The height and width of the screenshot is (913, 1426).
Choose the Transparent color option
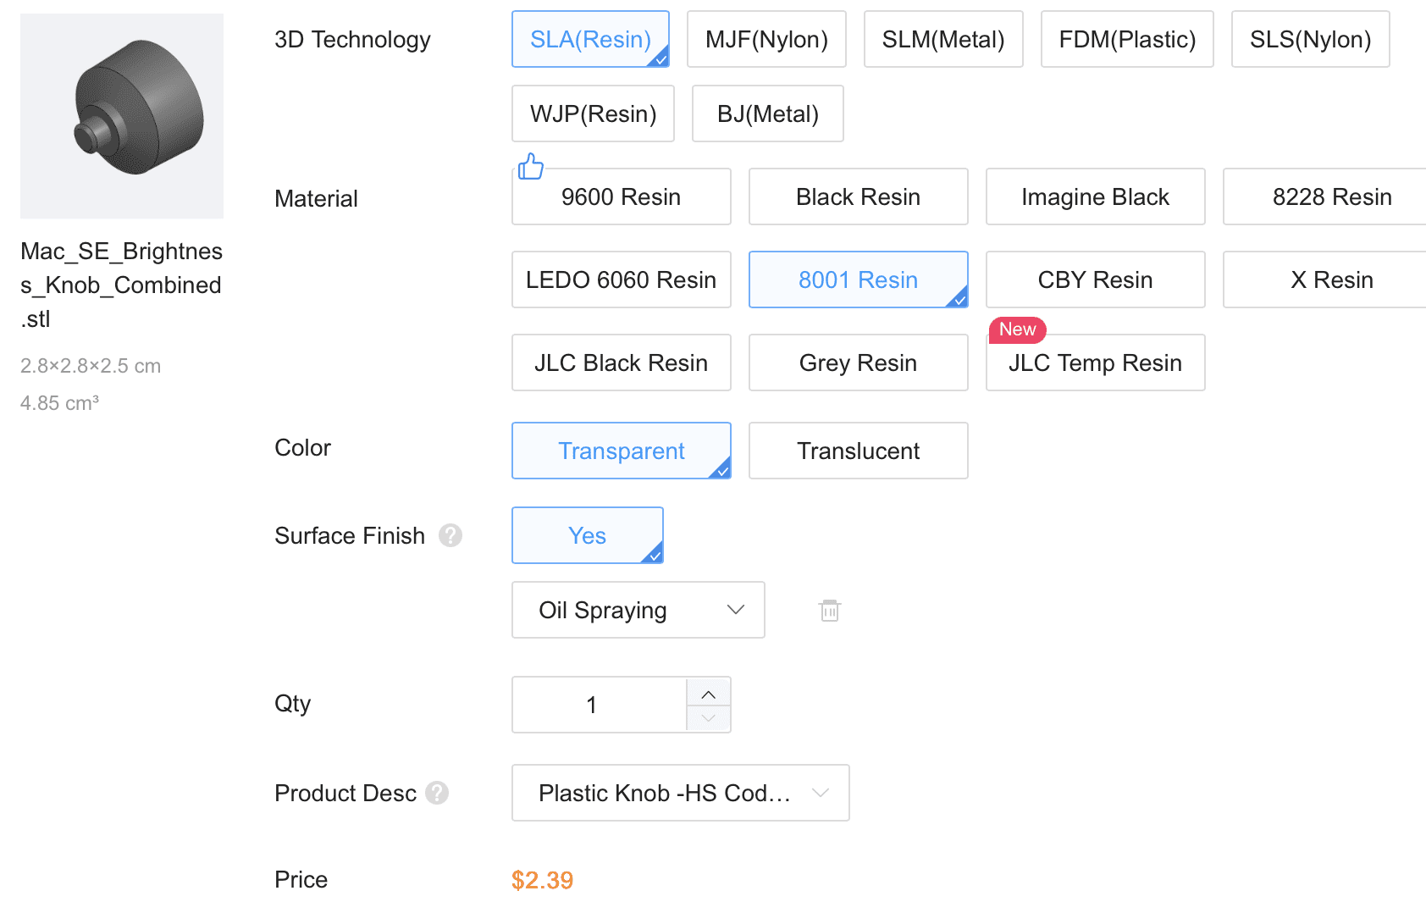tap(621, 451)
